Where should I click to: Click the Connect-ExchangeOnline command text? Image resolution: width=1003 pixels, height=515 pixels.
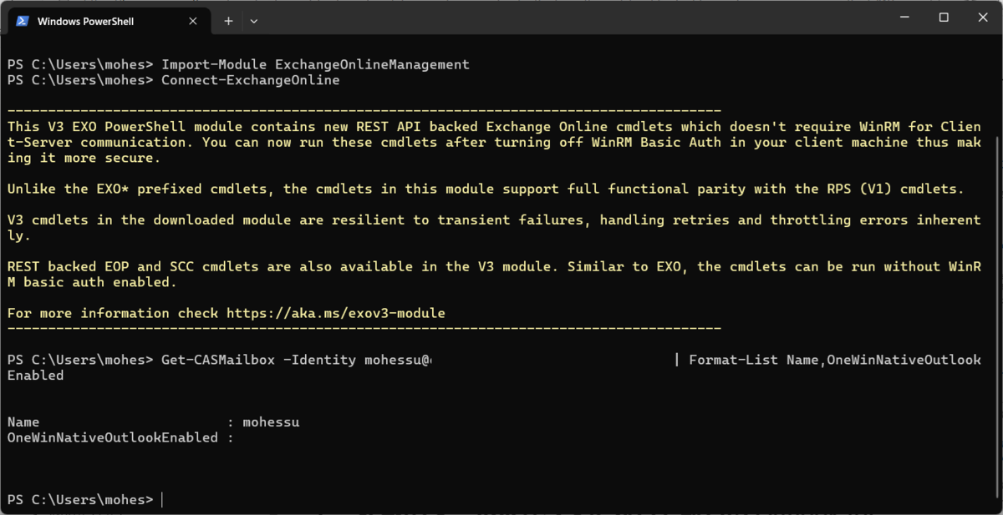251,80
